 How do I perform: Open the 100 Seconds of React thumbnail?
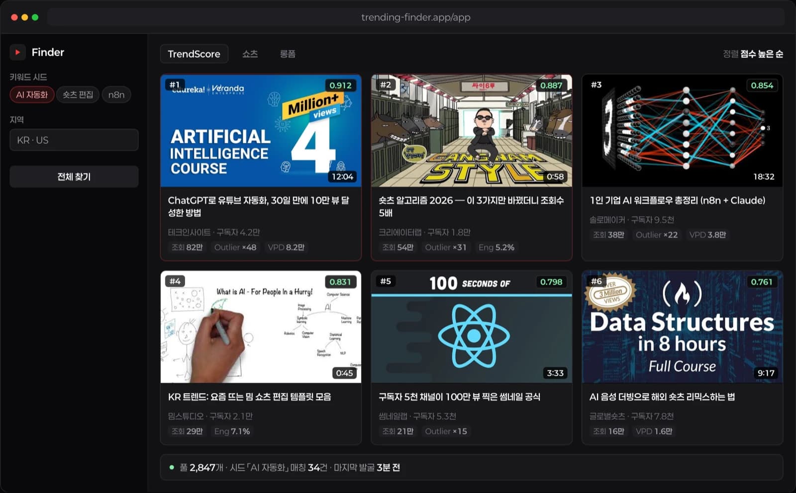click(x=472, y=327)
